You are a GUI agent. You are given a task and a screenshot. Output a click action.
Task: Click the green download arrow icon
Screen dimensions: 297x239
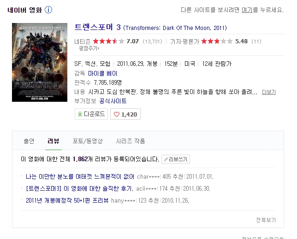coord(80,114)
